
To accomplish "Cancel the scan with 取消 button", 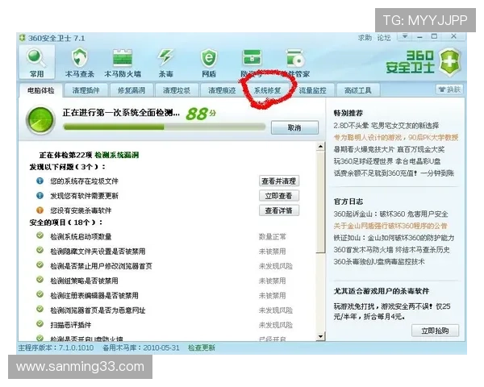I will (294, 127).
